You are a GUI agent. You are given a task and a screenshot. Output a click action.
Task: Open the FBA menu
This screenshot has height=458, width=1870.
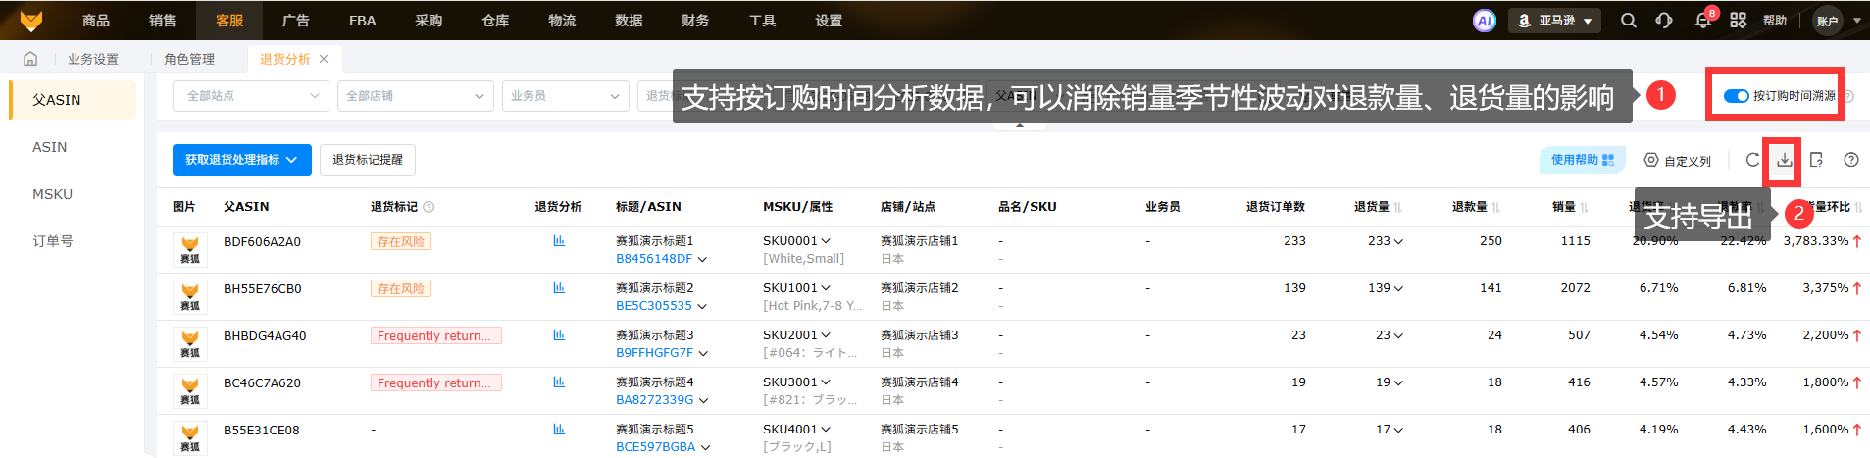pos(363,21)
